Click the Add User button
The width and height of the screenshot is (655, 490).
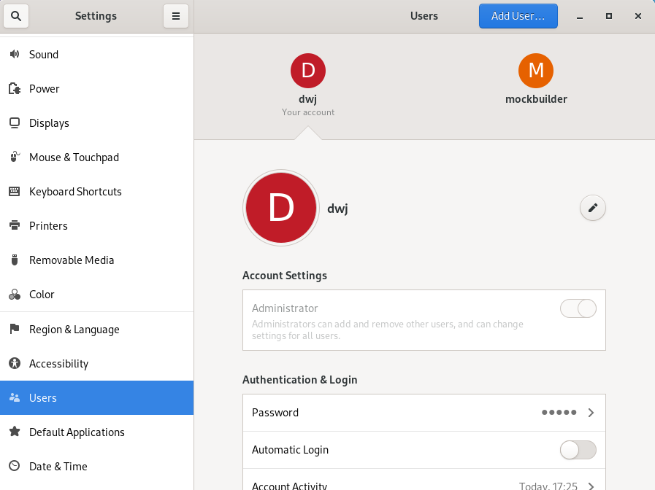pyautogui.click(x=518, y=16)
